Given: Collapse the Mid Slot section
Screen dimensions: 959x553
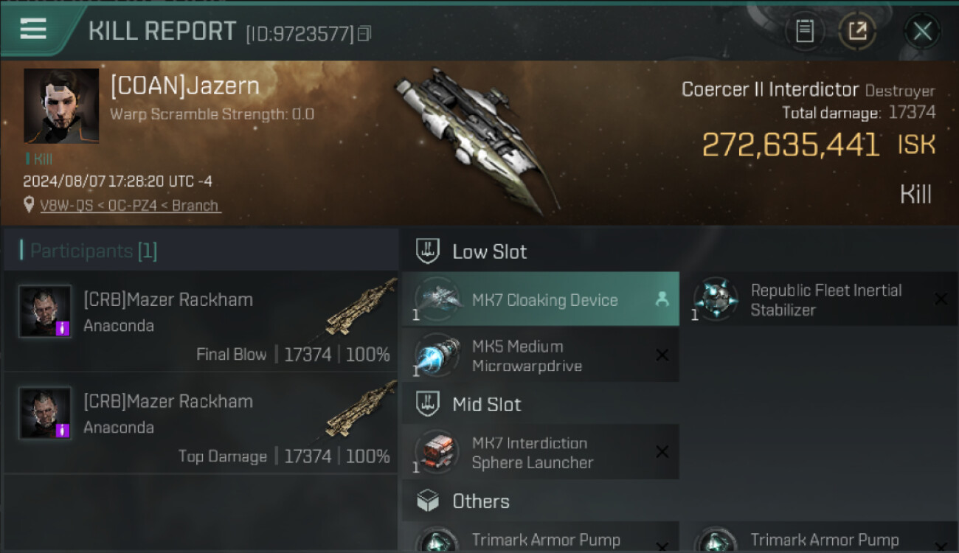Looking at the screenshot, I should click(x=487, y=404).
